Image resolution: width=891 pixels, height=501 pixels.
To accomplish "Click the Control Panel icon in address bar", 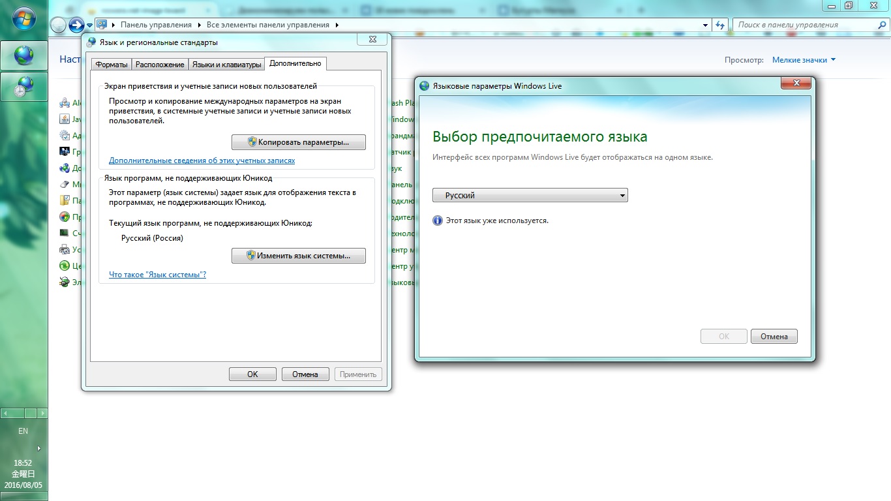I will tap(102, 25).
